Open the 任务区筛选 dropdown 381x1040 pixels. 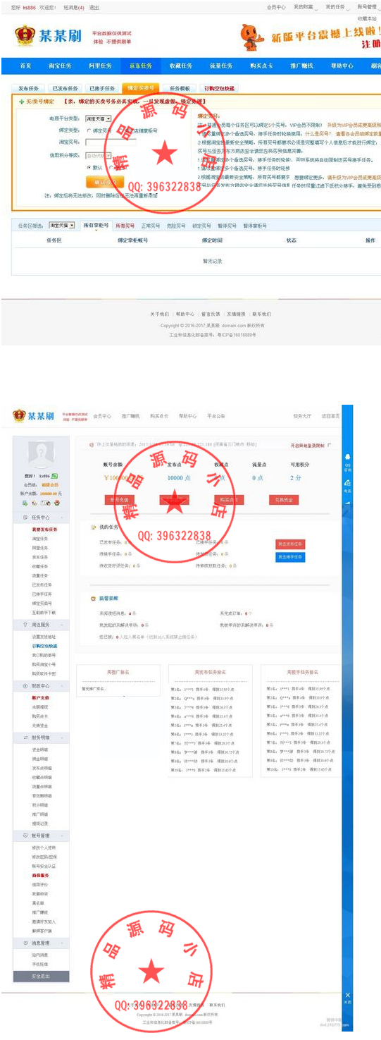62,226
